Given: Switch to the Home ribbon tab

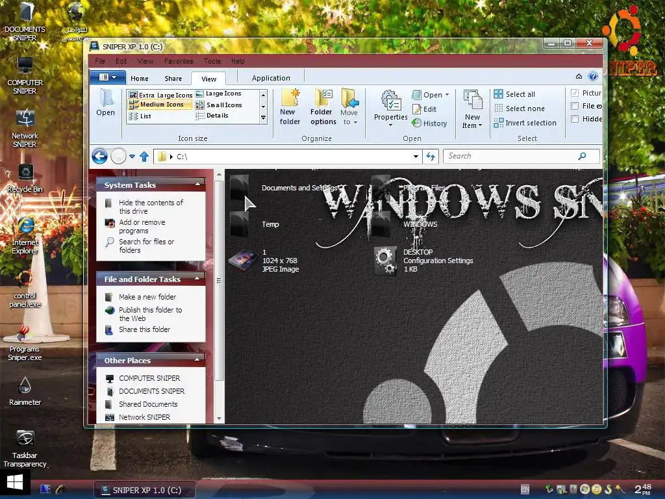Looking at the screenshot, I should (x=140, y=79).
